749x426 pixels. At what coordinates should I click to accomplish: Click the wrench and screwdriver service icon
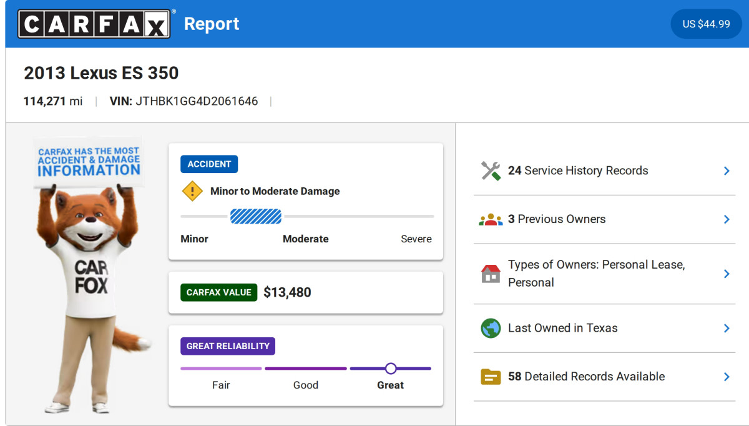(x=491, y=171)
